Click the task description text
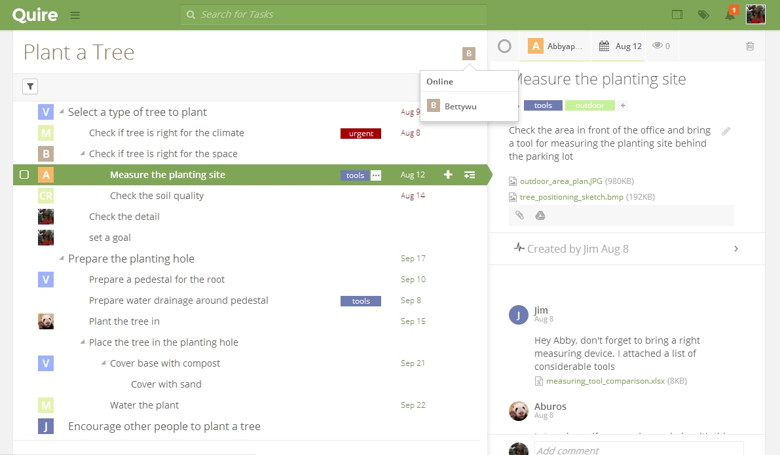Screen dimensions: 780x455 (x=610, y=143)
